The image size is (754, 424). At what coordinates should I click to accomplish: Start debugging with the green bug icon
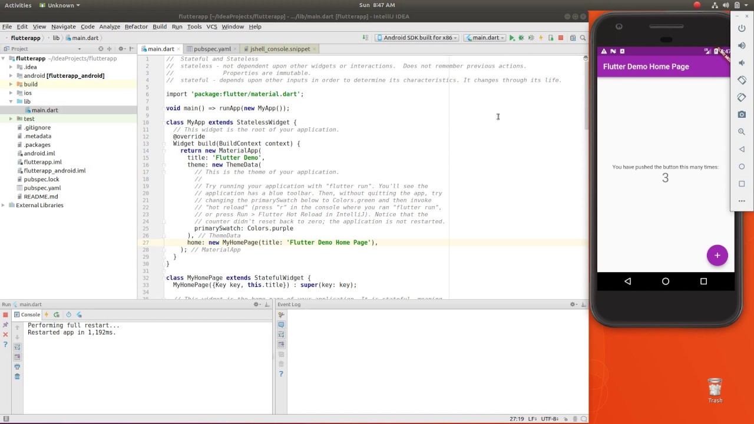(x=521, y=38)
